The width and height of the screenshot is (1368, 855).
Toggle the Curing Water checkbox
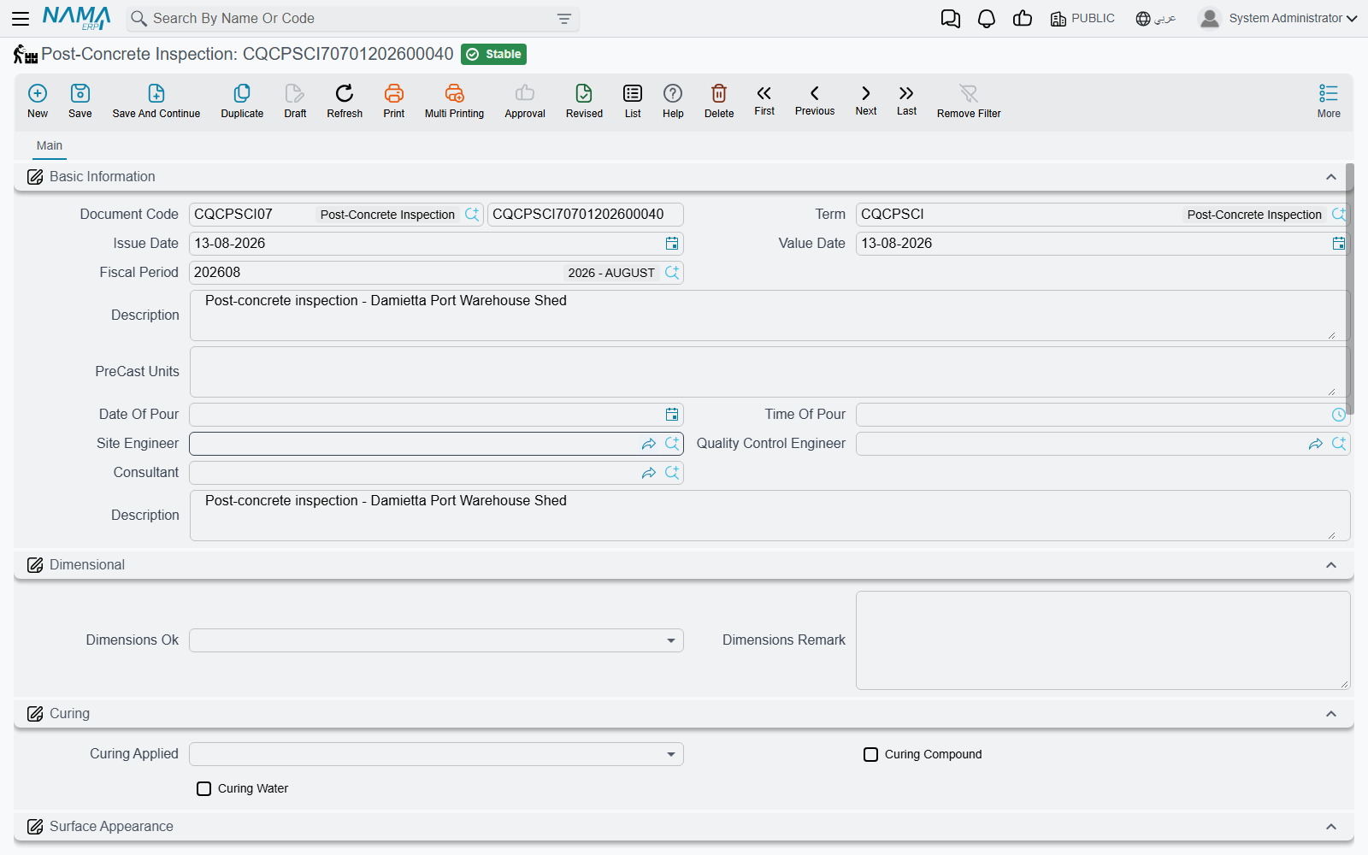click(x=203, y=788)
